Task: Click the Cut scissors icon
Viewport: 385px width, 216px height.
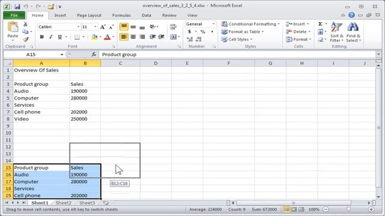Action: point(25,24)
